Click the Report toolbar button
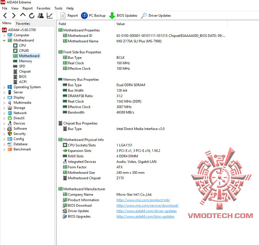Viewport: 259px width, 245px height. coord(69,16)
